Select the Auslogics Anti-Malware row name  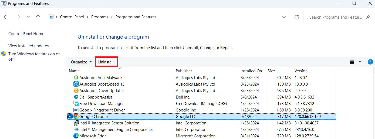[x=100, y=78]
